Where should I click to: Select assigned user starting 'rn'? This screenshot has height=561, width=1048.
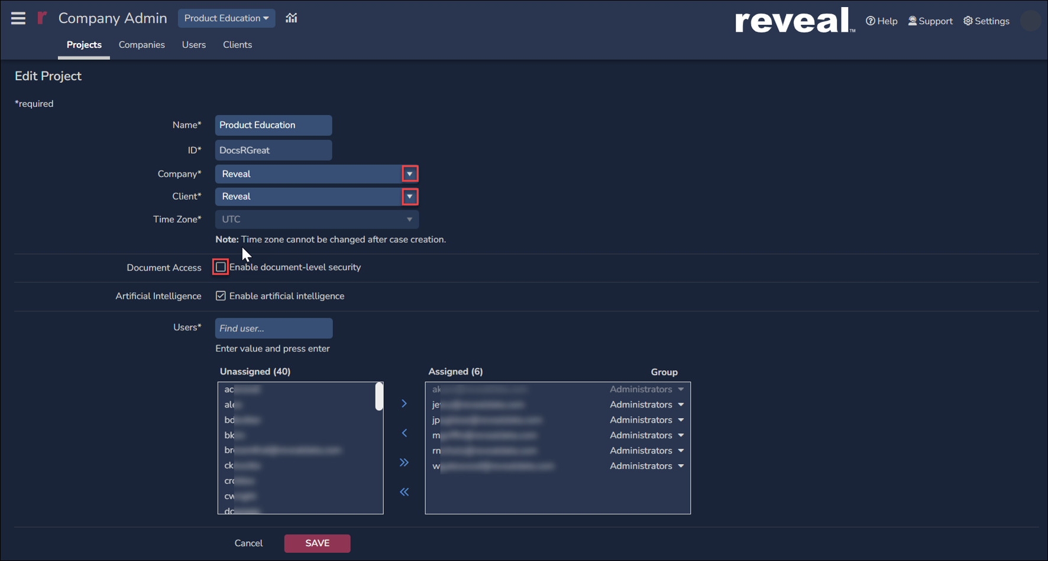[484, 451]
